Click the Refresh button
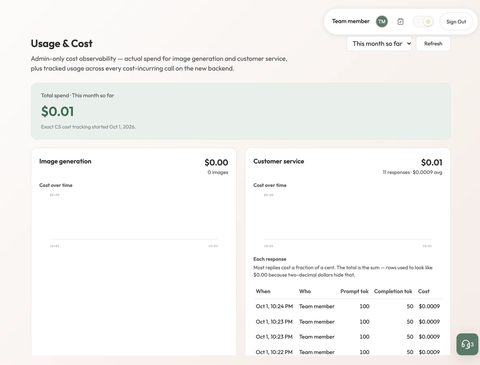 [433, 43]
